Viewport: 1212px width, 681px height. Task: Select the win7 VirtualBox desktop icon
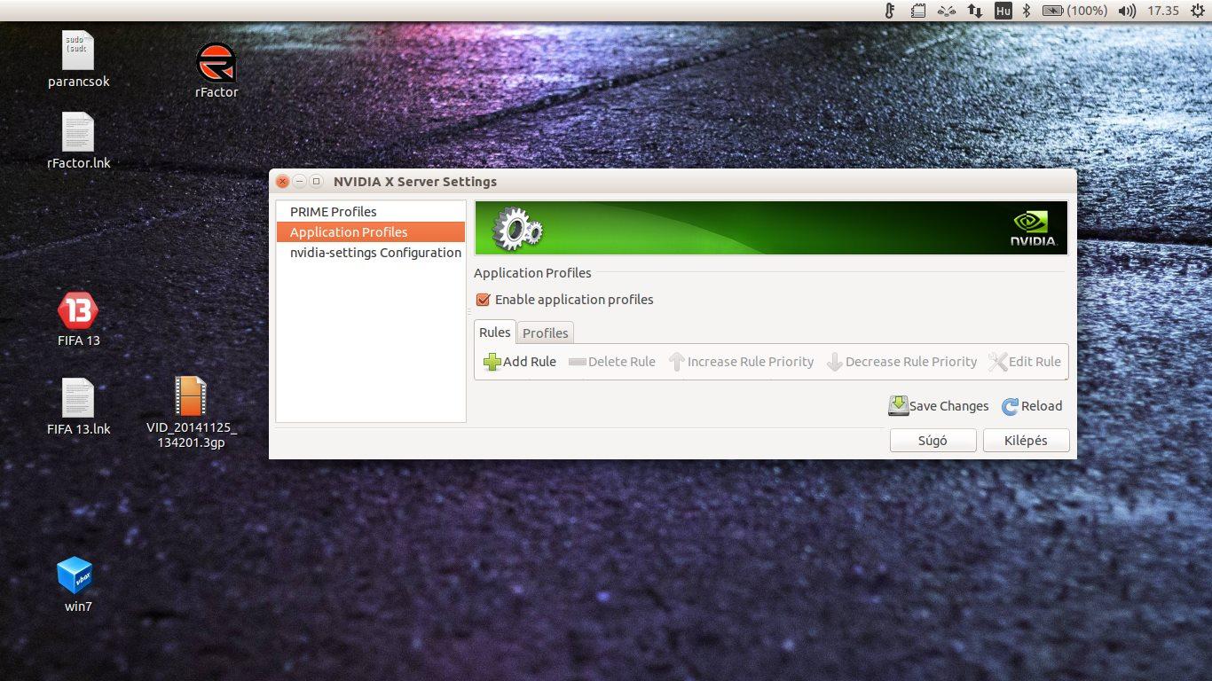(77, 585)
